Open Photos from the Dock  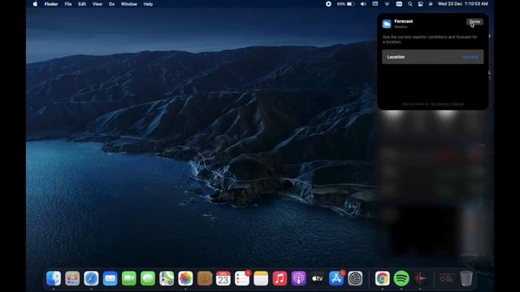coord(185,278)
